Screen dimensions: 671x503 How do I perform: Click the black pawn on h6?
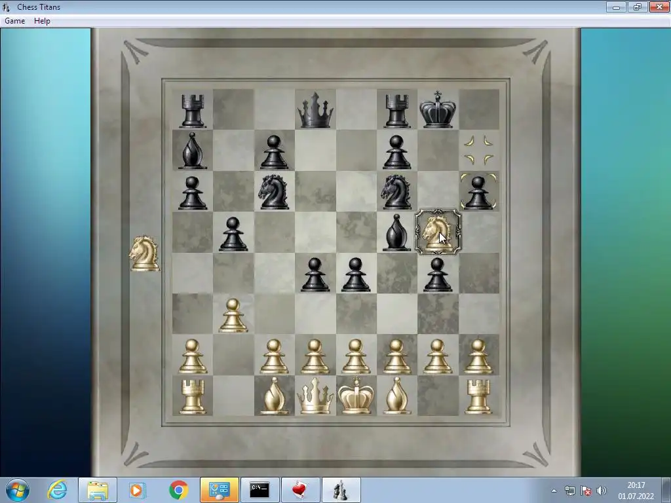click(x=478, y=193)
